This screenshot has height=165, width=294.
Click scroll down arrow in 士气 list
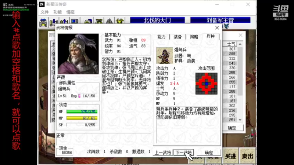pos(240,120)
